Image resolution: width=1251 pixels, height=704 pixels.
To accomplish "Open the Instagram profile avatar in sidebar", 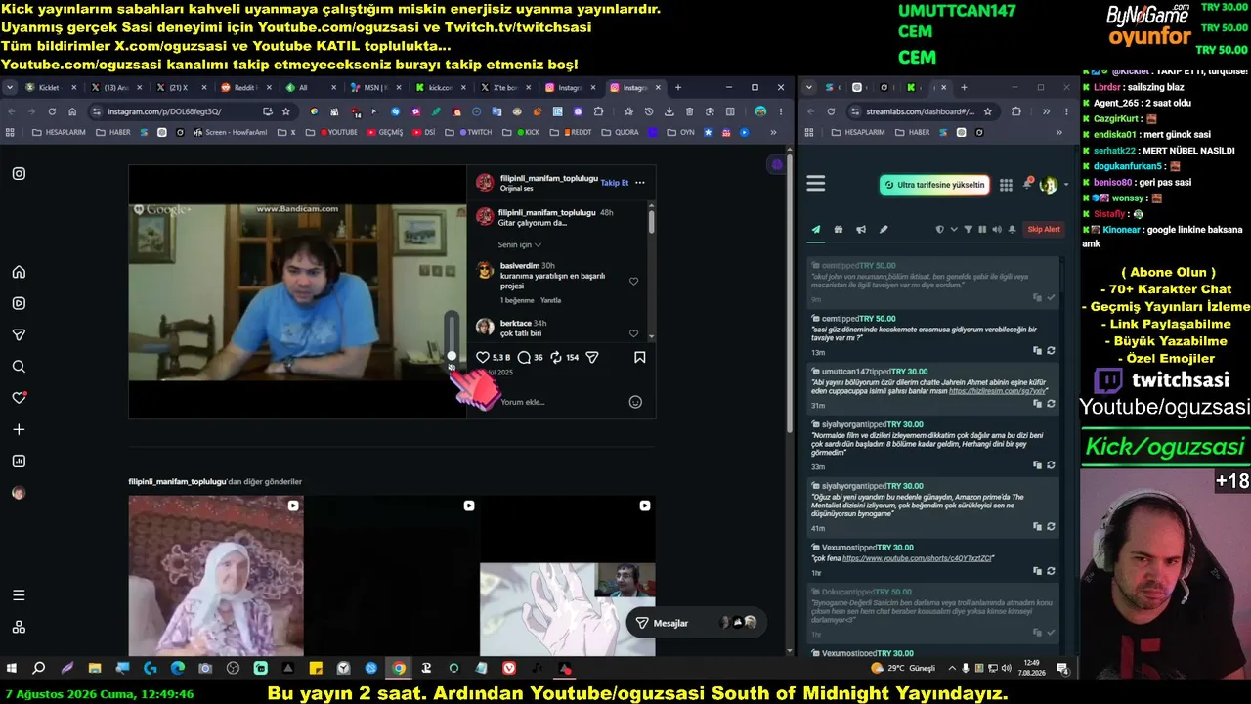I will 19,493.
